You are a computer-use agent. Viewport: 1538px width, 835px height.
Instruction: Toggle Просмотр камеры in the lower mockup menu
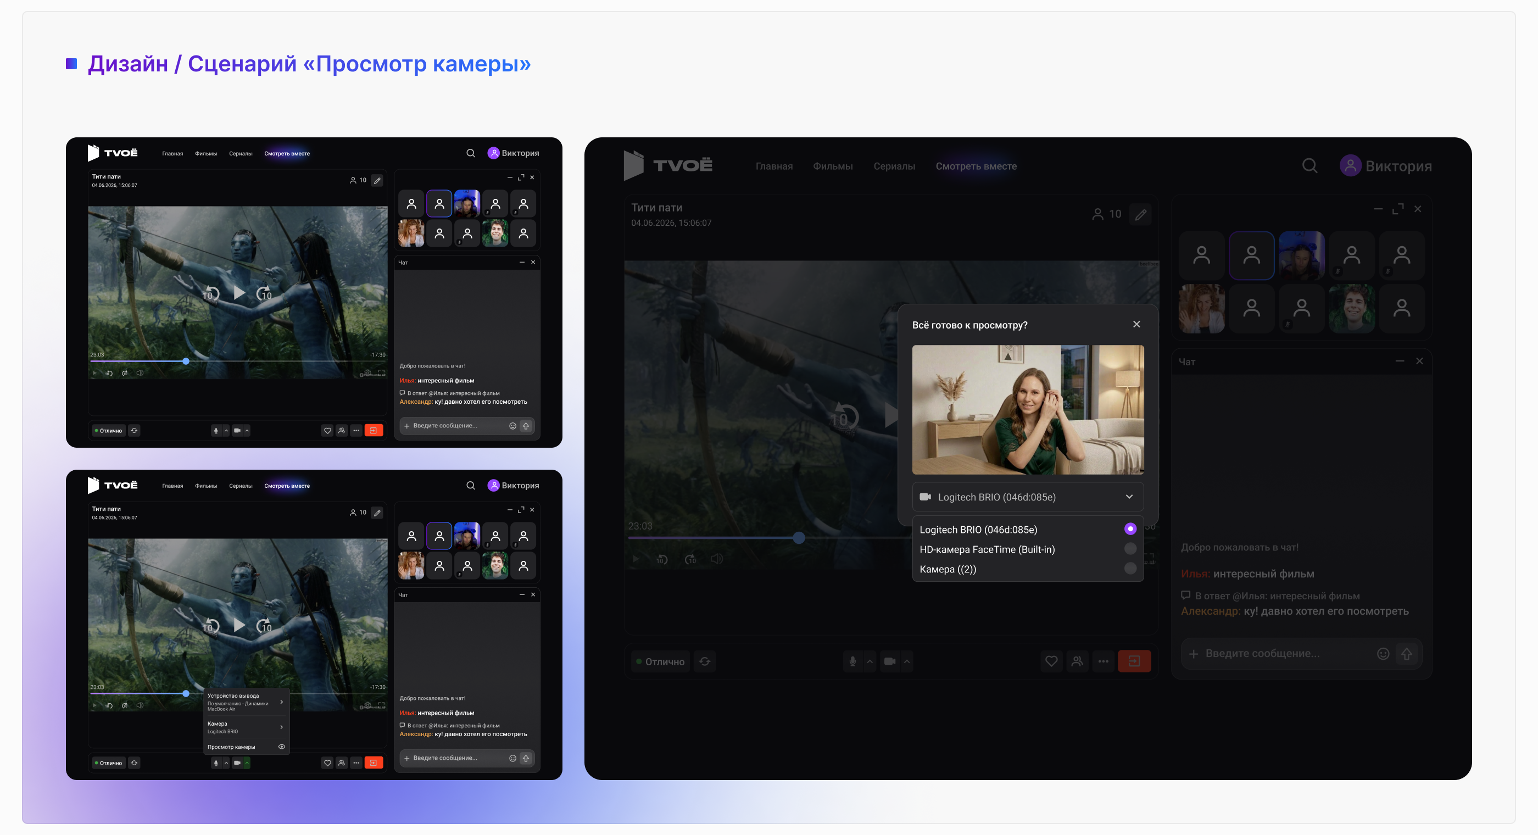click(246, 747)
